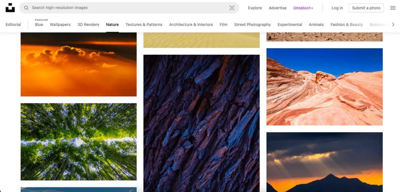The width and height of the screenshot is (400, 192).
Task: Select the Wallpapers category
Action: (60, 25)
